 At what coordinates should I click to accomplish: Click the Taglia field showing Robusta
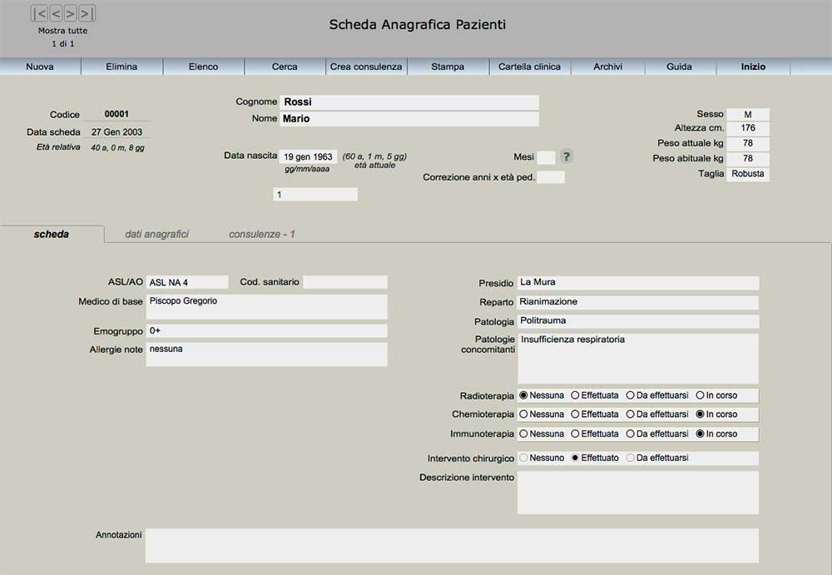coord(748,174)
